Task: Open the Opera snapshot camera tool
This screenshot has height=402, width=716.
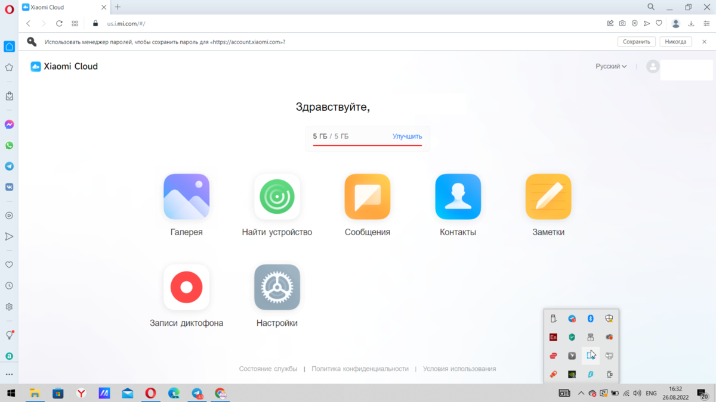Action: (622, 24)
